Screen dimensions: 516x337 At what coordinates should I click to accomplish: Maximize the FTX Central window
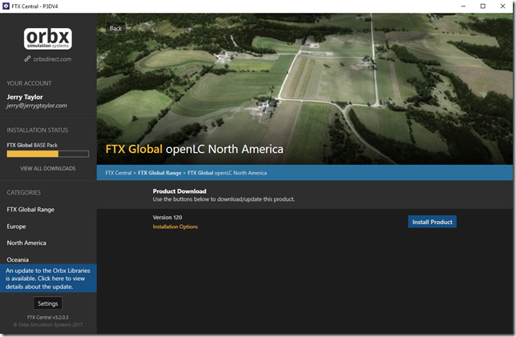[483, 6]
